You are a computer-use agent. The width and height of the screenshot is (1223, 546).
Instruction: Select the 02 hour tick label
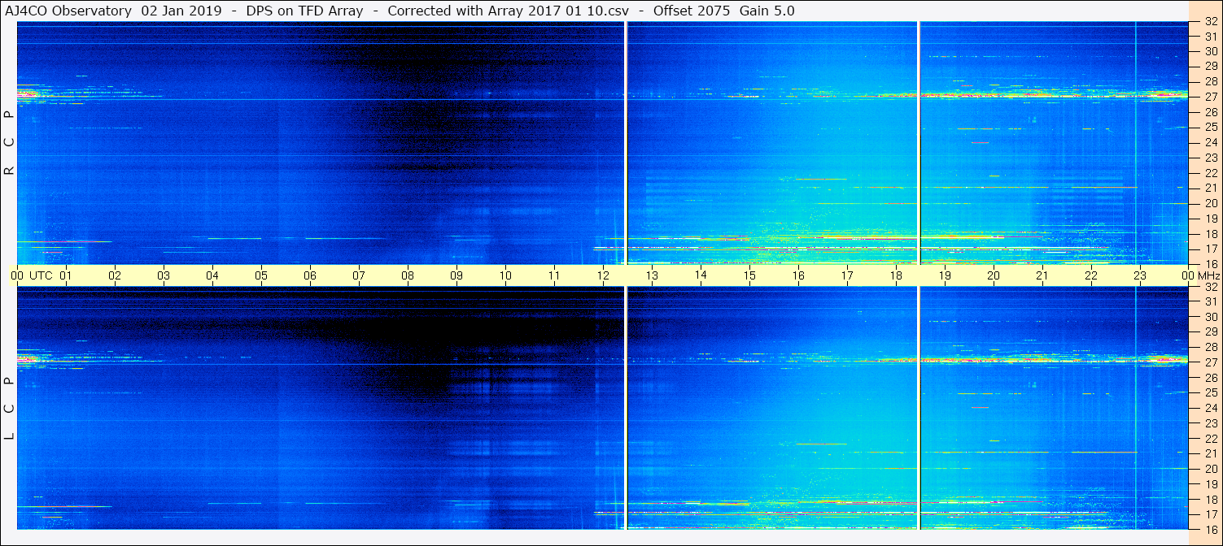[115, 275]
